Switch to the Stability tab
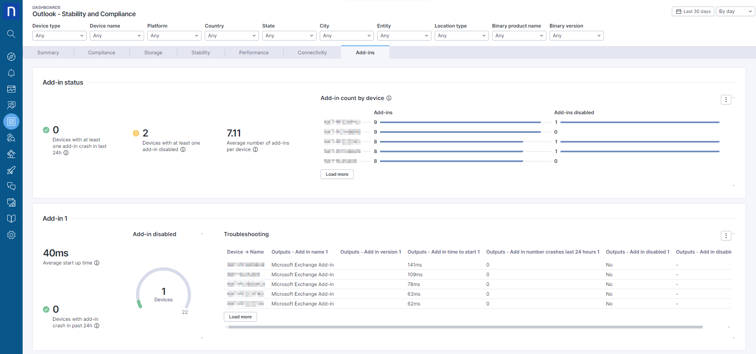 click(201, 53)
